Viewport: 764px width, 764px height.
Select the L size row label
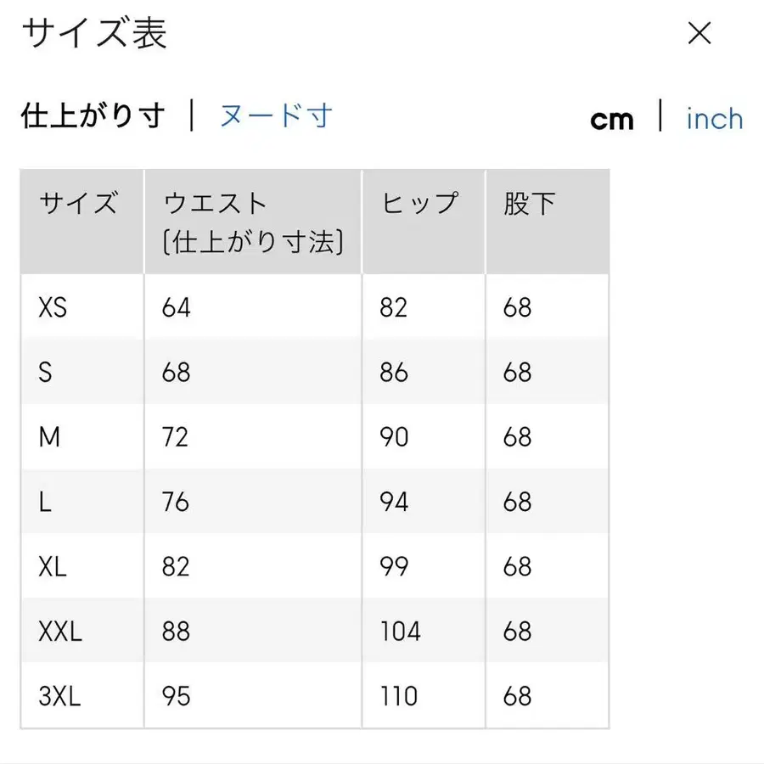(x=46, y=502)
